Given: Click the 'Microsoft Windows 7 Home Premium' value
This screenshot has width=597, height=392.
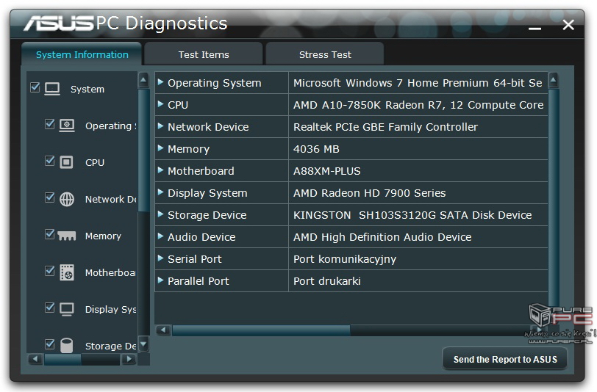Looking at the screenshot, I should [x=418, y=83].
